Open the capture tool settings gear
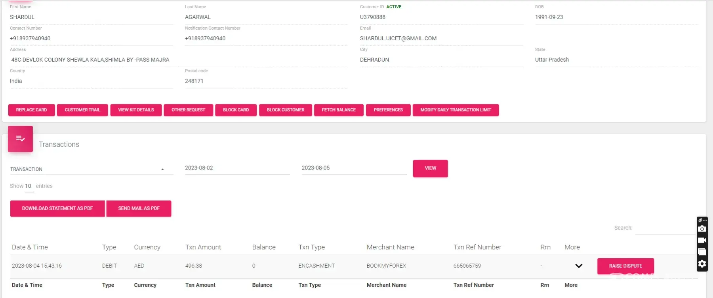 click(x=702, y=264)
